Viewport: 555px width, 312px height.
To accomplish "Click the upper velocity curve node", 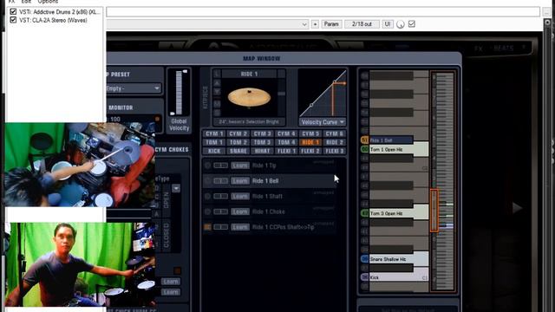I will coord(335,82).
